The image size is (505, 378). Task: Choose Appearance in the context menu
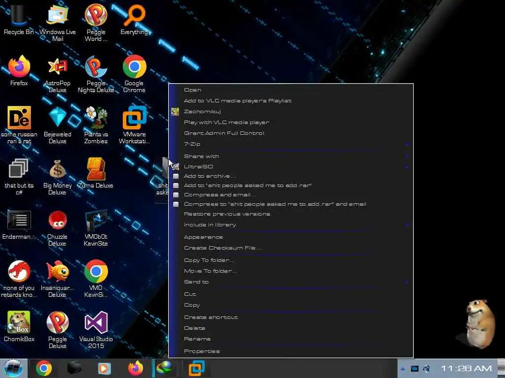[x=291, y=237]
